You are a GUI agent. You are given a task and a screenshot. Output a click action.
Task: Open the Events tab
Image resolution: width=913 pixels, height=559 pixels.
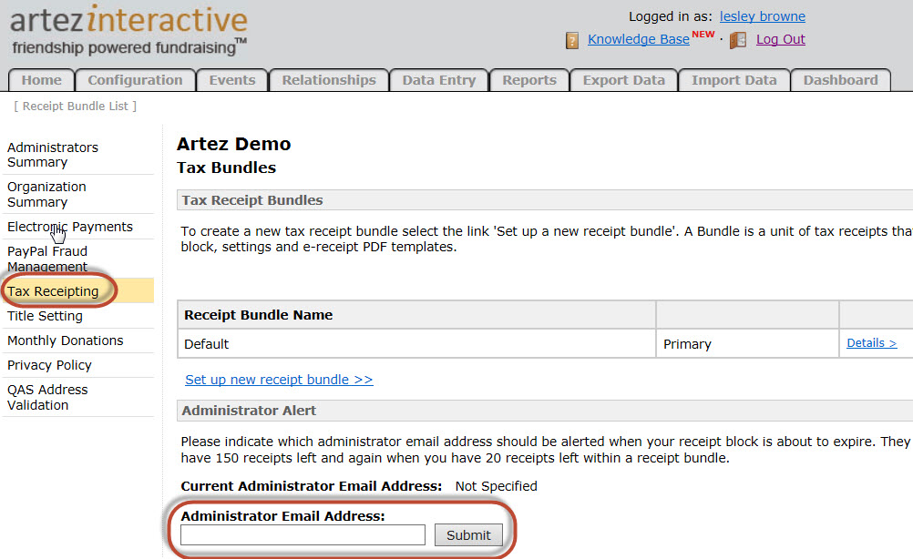[232, 80]
